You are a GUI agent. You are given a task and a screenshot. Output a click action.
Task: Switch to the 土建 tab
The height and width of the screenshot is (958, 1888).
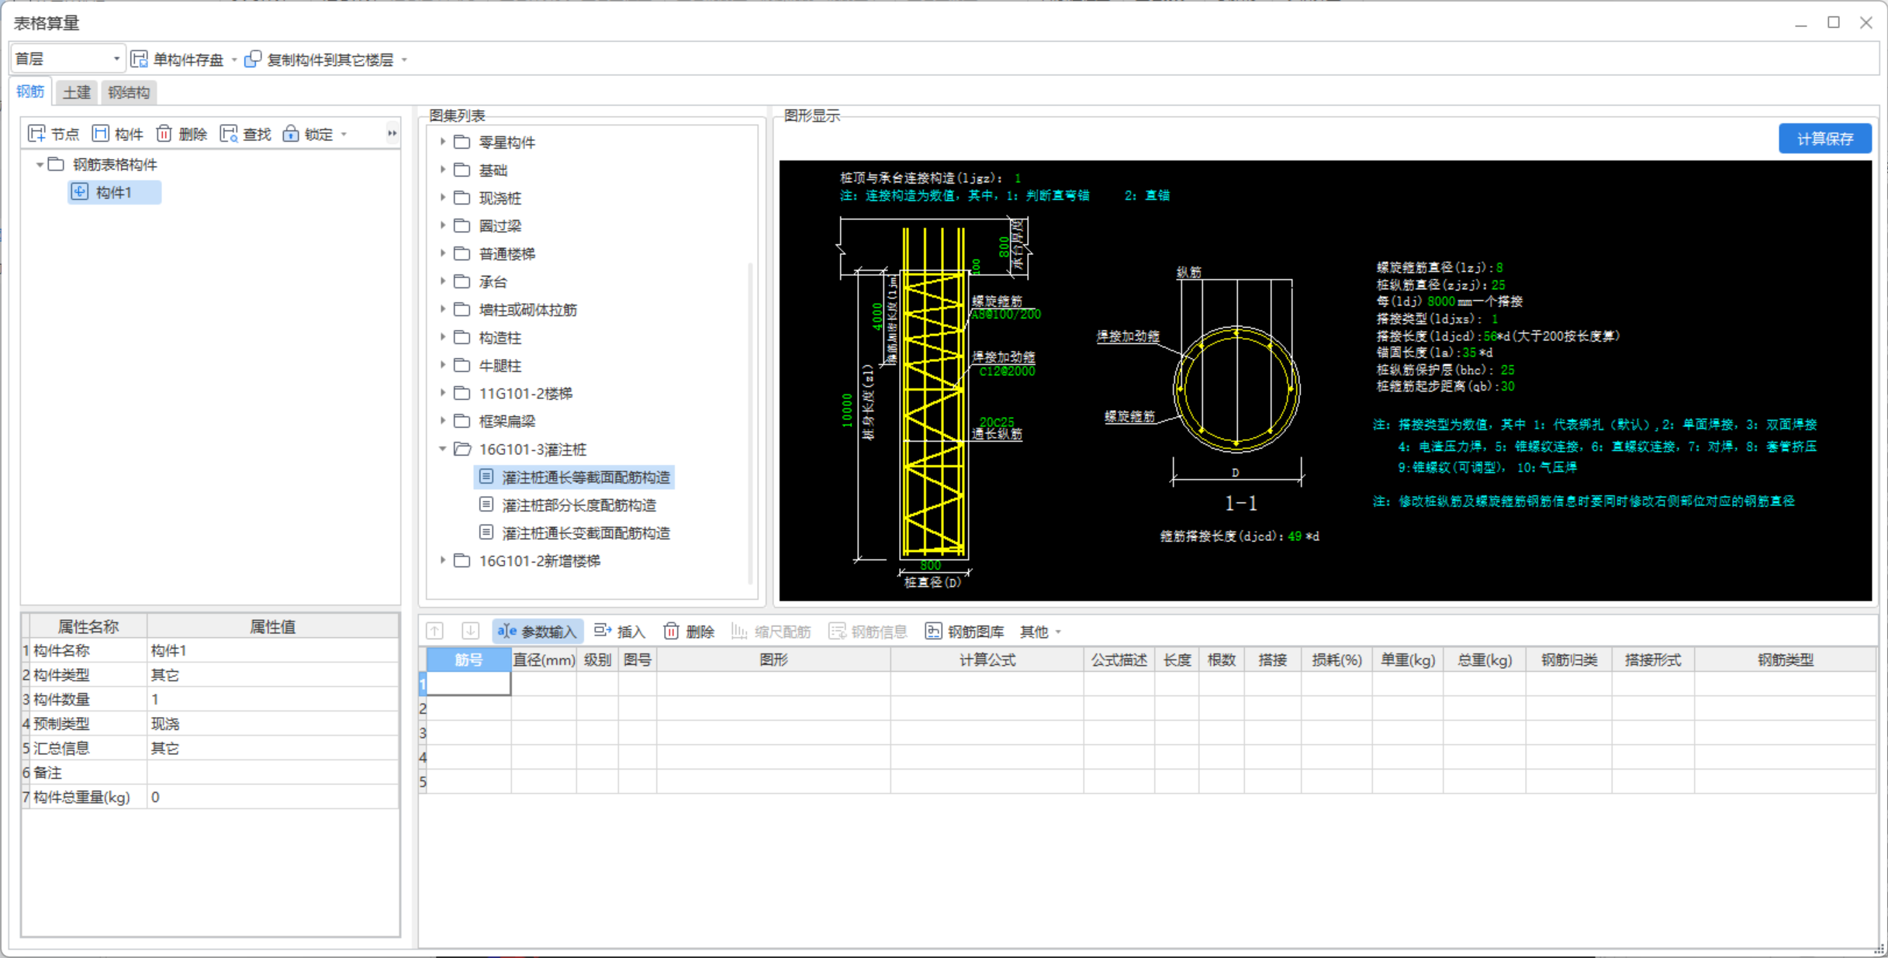[x=76, y=92]
